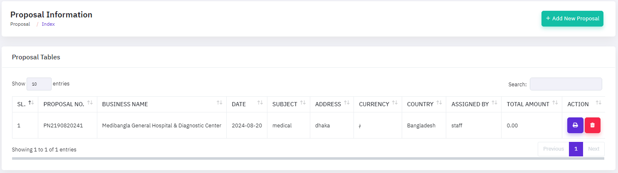Sort by SL. column arrows icon

pos(31,103)
